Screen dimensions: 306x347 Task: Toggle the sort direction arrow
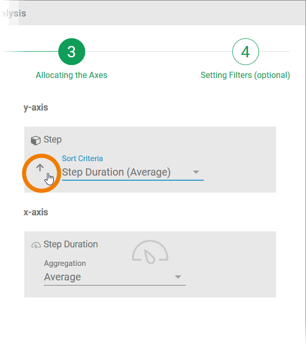click(40, 168)
